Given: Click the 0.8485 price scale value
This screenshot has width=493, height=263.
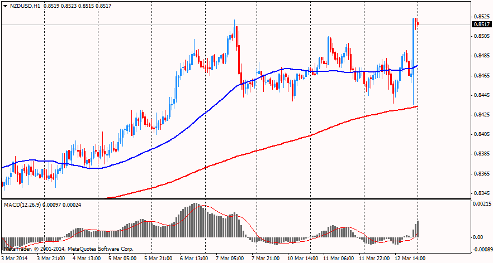Looking at the screenshot, I should pos(481,56).
